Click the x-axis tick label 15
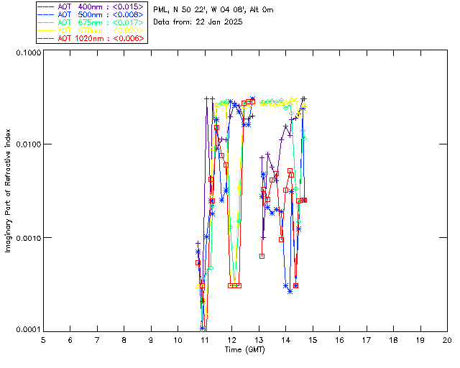Screen dimensions: 460x368 312,340
